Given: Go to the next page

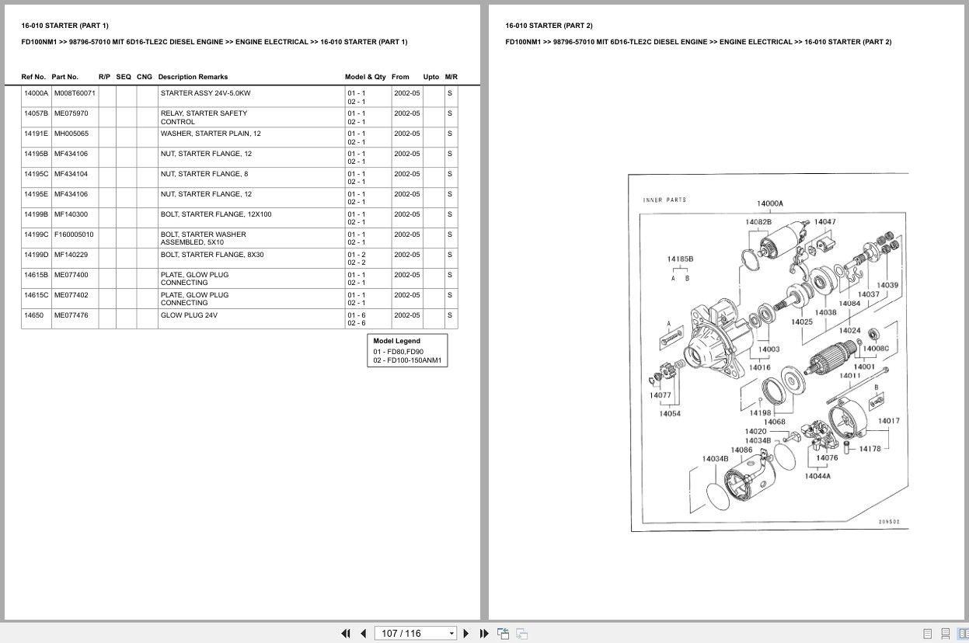Looking at the screenshot, I should pos(466,633).
